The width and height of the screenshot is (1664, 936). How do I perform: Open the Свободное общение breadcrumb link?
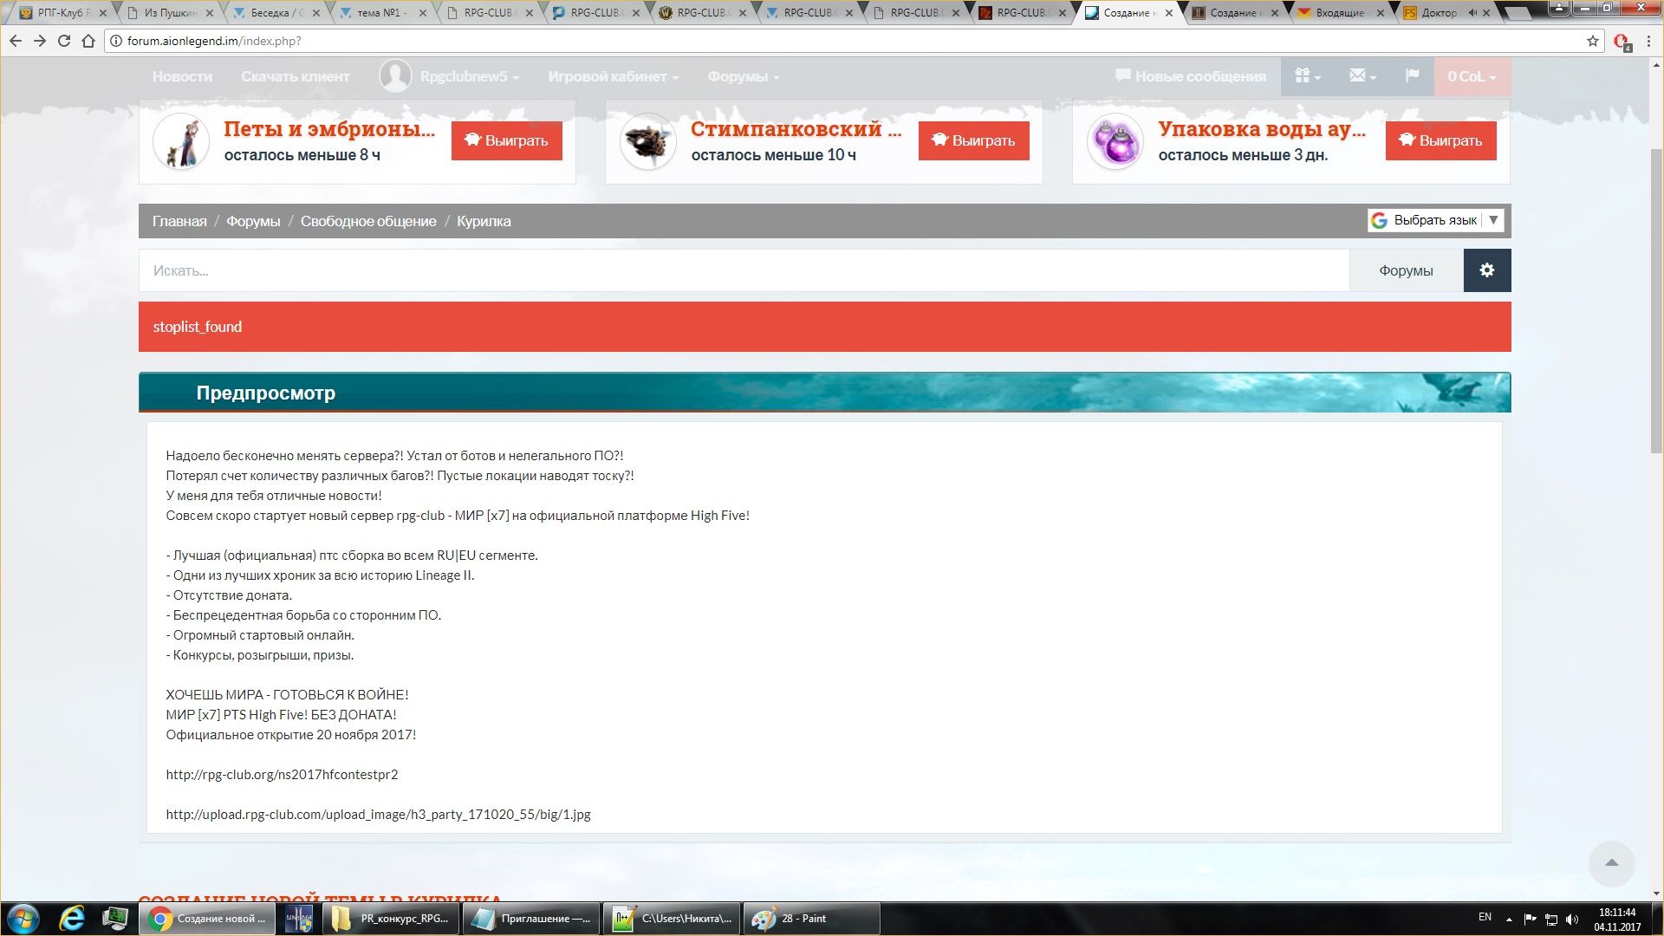click(368, 221)
